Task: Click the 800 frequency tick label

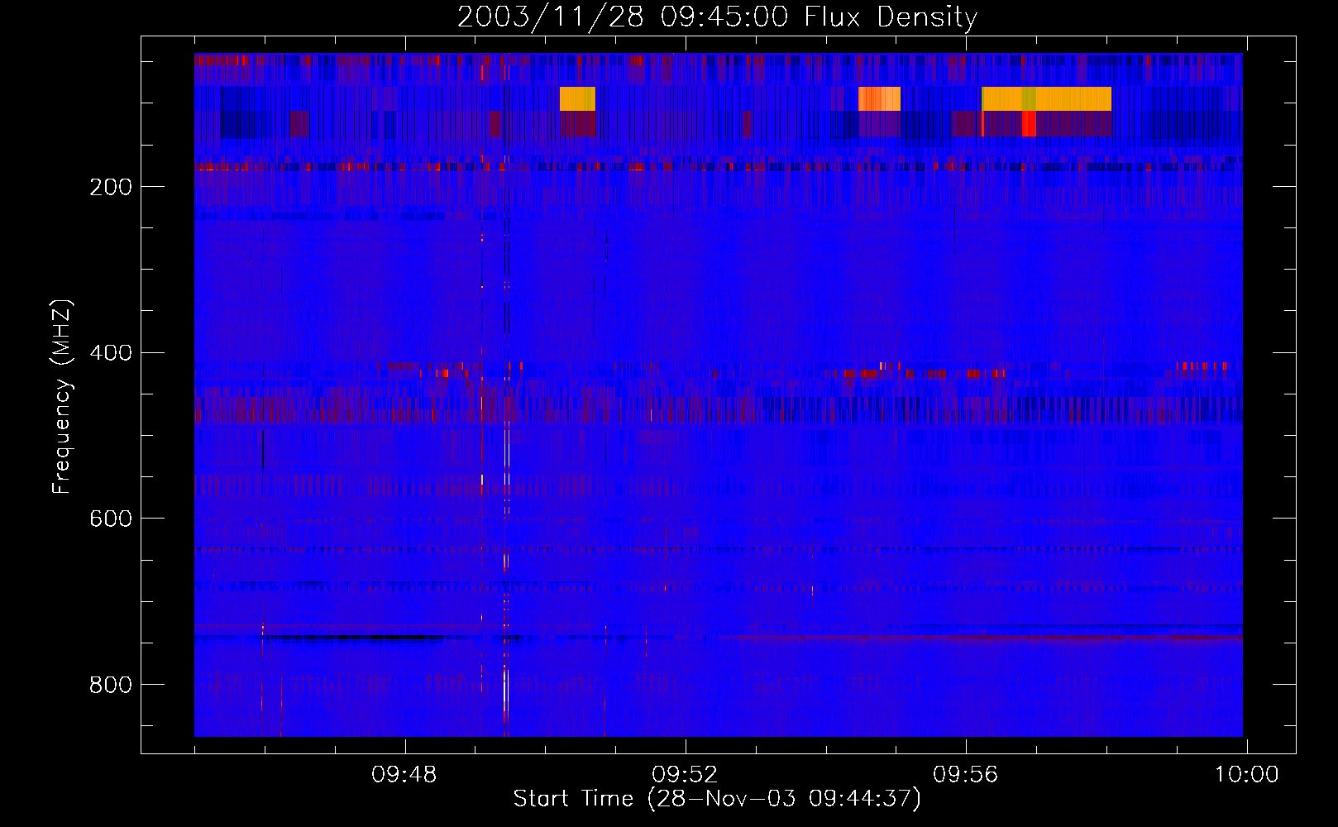Action: 111,685
